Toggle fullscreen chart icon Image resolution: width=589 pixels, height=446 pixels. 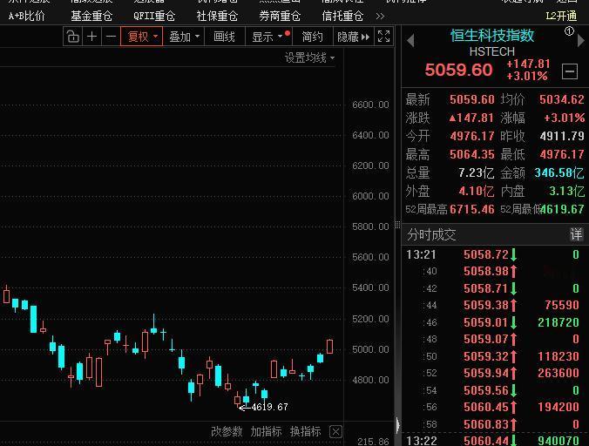tap(383, 37)
